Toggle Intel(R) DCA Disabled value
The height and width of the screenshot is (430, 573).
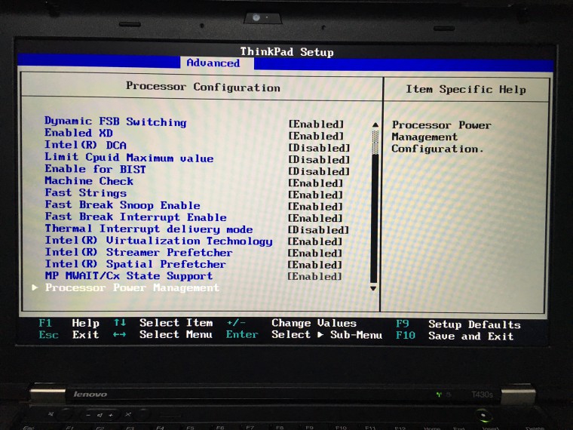(x=319, y=148)
